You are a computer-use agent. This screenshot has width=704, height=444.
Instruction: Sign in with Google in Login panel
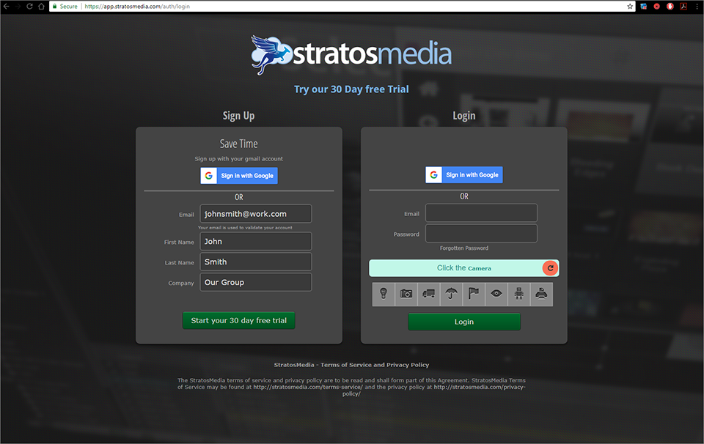[x=463, y=175]
